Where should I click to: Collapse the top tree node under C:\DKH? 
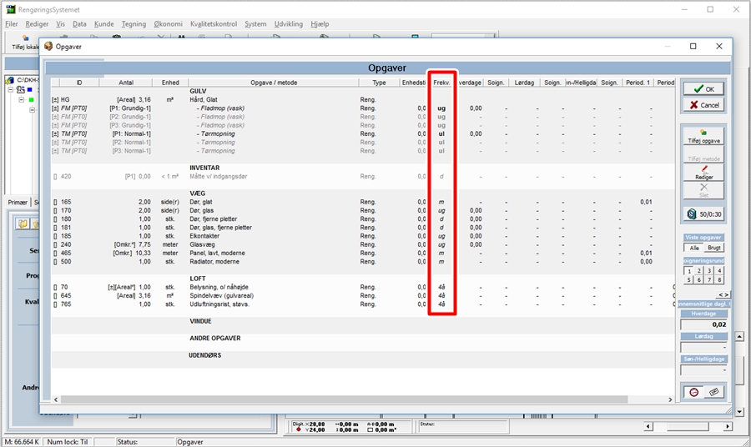11,89
